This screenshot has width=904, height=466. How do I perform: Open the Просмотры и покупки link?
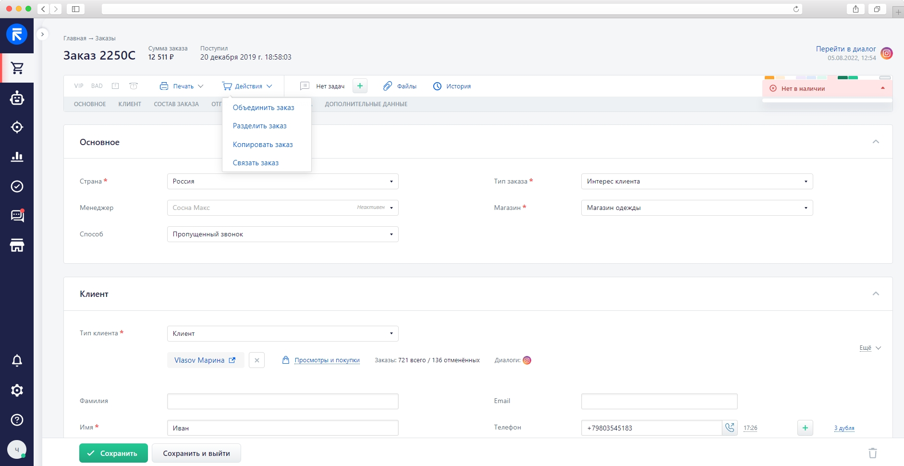pyautogui.click(x=327, y=360)
